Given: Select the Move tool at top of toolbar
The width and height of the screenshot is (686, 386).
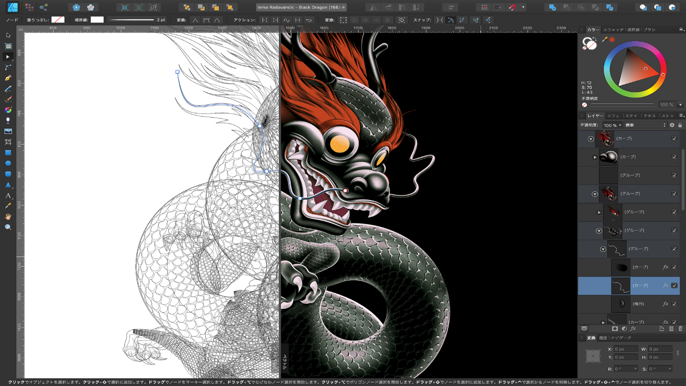Looking at the screenshot, I should coord(8,35).
